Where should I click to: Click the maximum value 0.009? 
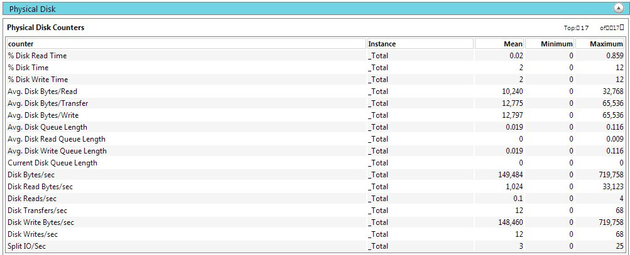tap(615, 139)
